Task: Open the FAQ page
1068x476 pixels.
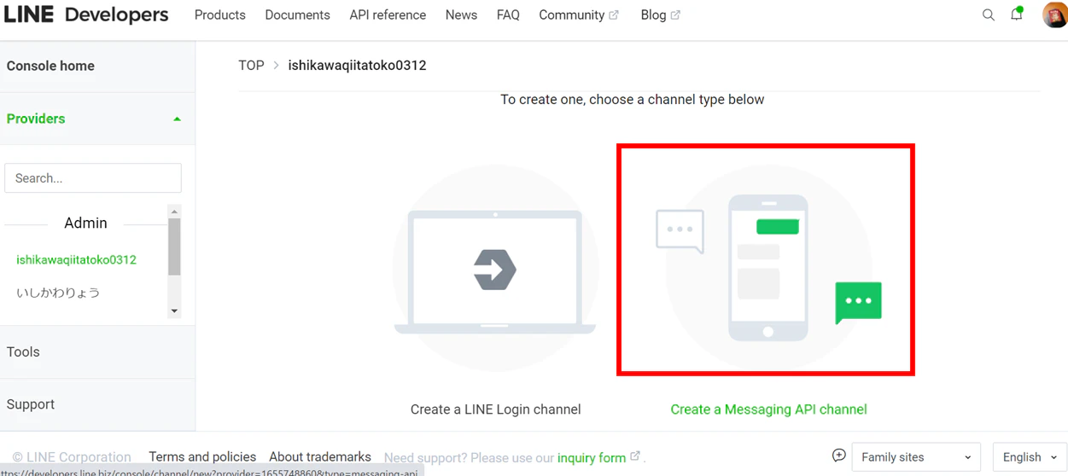Action: tap(508, 15)
